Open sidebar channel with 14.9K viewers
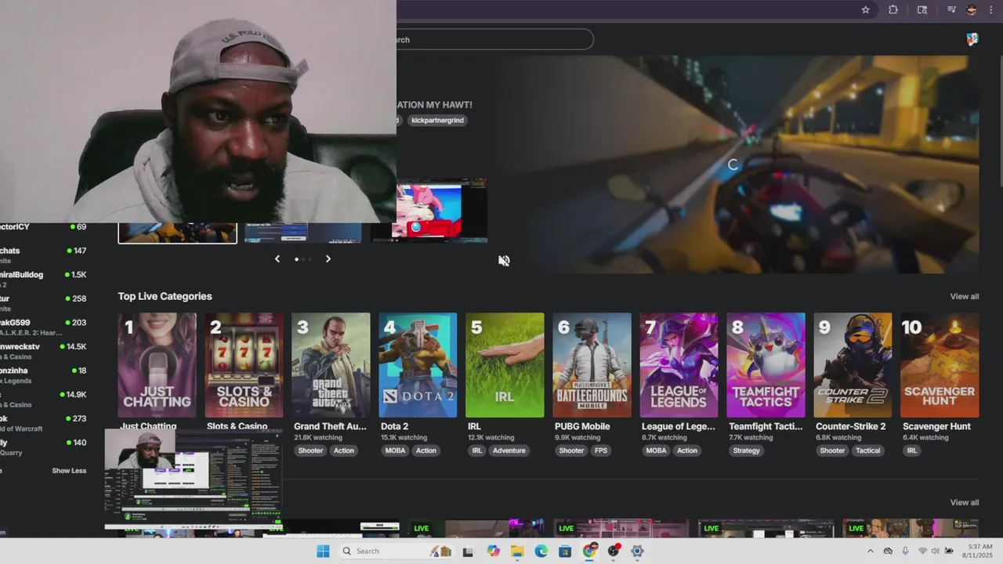The width and height of the screenshot is (1003, 564). click(43, 399)
